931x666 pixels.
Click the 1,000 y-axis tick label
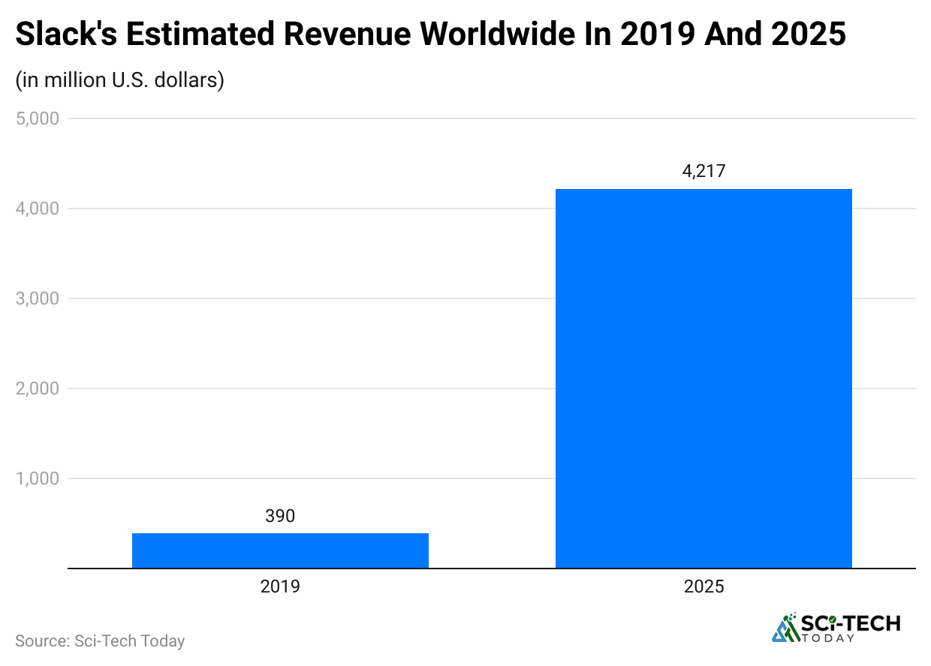coord(37,478)
